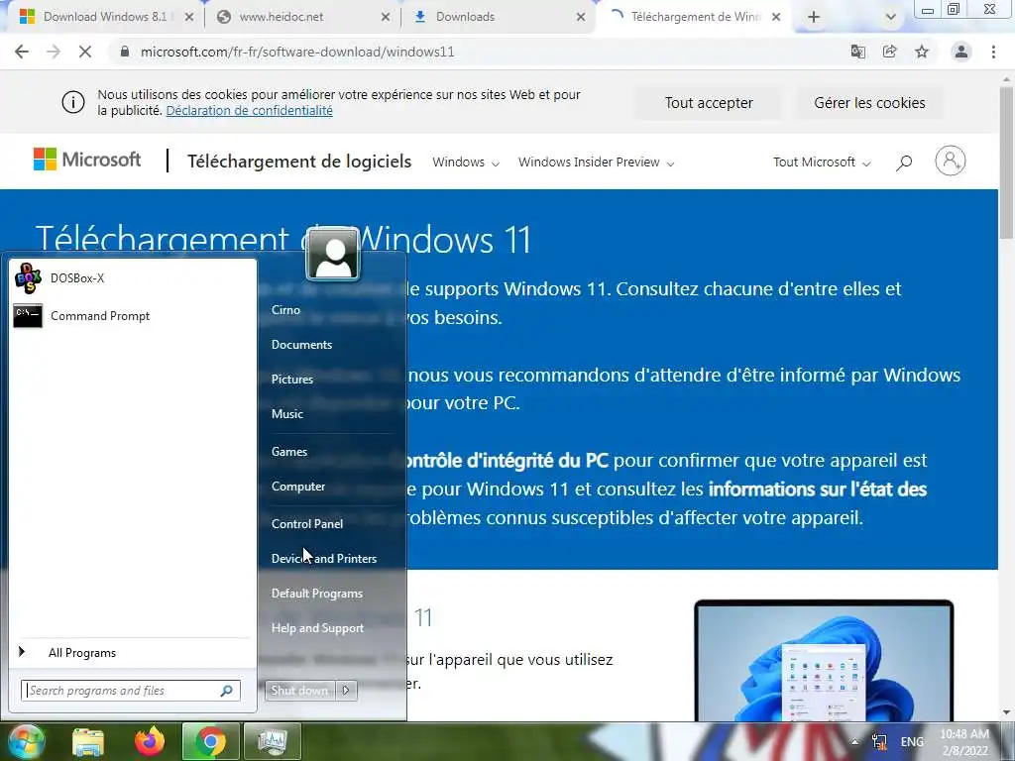The image size is (1015, 761).
Task: Close the www.heidoc.net tab
Action: pos(386,17)
